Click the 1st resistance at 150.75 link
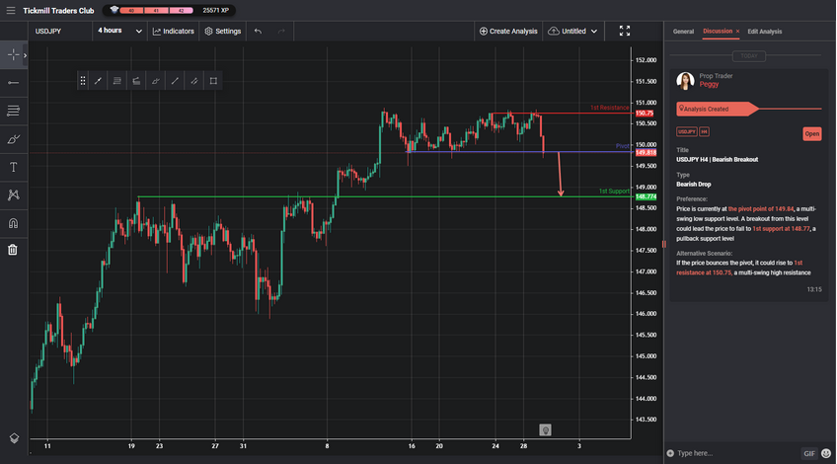Screen dimensions: 837x464 pyautogui.click(x=739, y=268)
